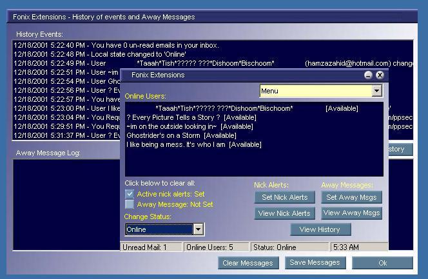Select the 5:23:04 PM history event row
Viewport: 428px width, 279px height.
coord(66,117)
